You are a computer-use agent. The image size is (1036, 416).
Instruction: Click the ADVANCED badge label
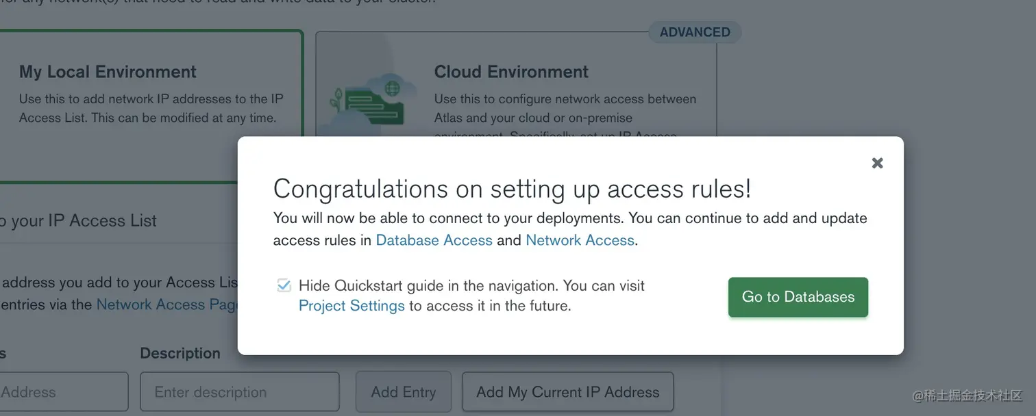tap(695, 32)
